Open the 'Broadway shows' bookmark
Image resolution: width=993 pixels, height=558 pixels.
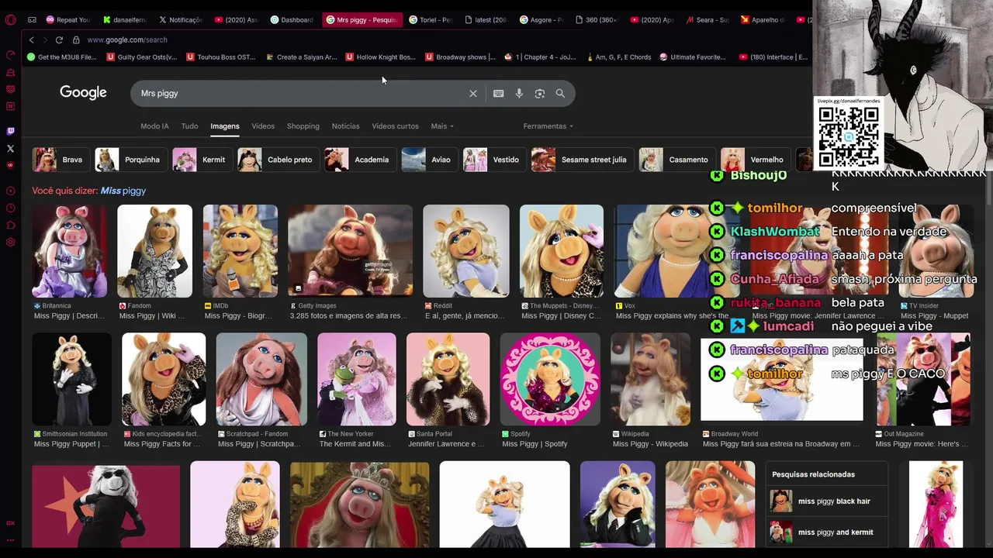coord(460,57)
